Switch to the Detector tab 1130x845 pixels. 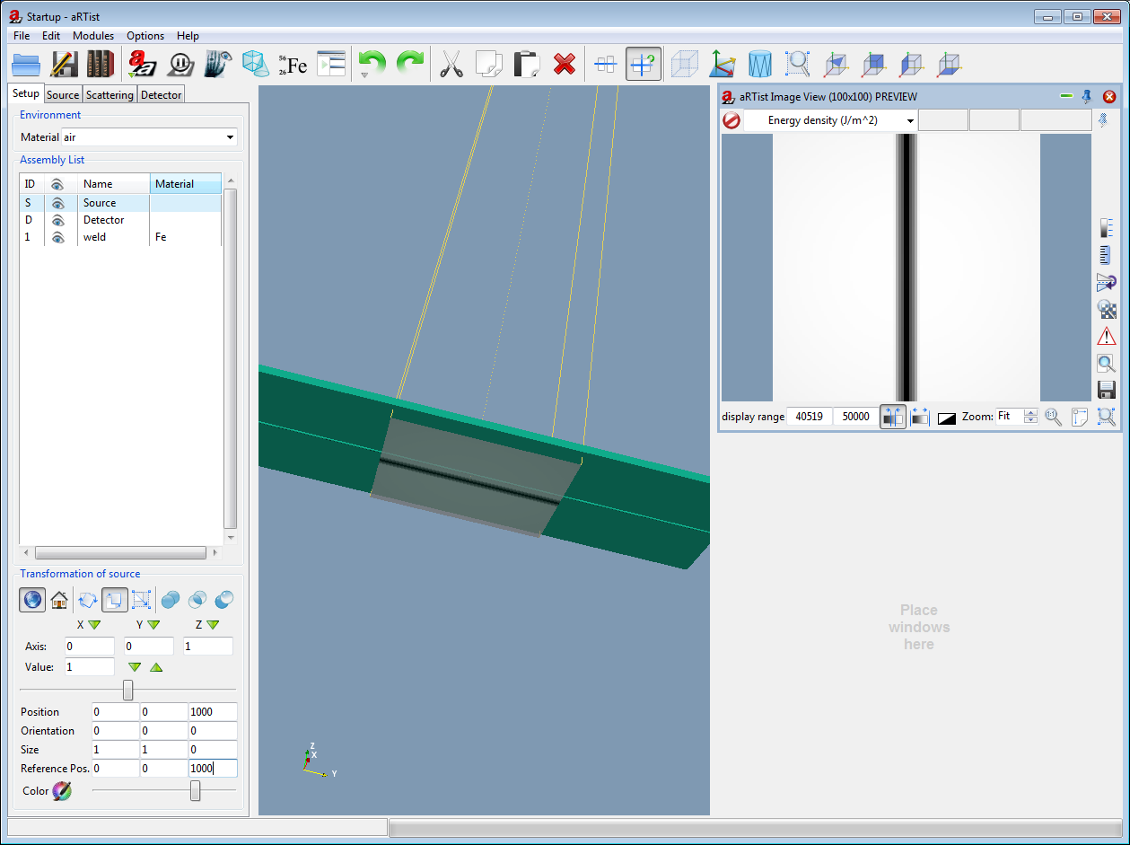click(x=162, y=94)
